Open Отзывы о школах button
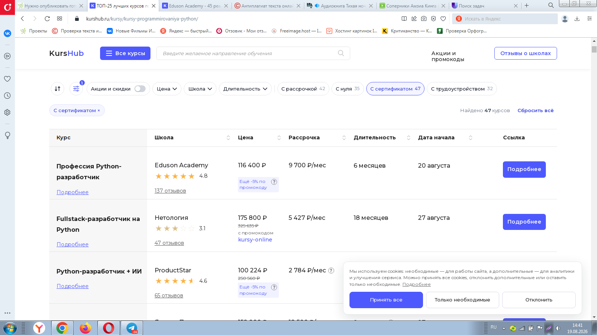 [526, 53]
